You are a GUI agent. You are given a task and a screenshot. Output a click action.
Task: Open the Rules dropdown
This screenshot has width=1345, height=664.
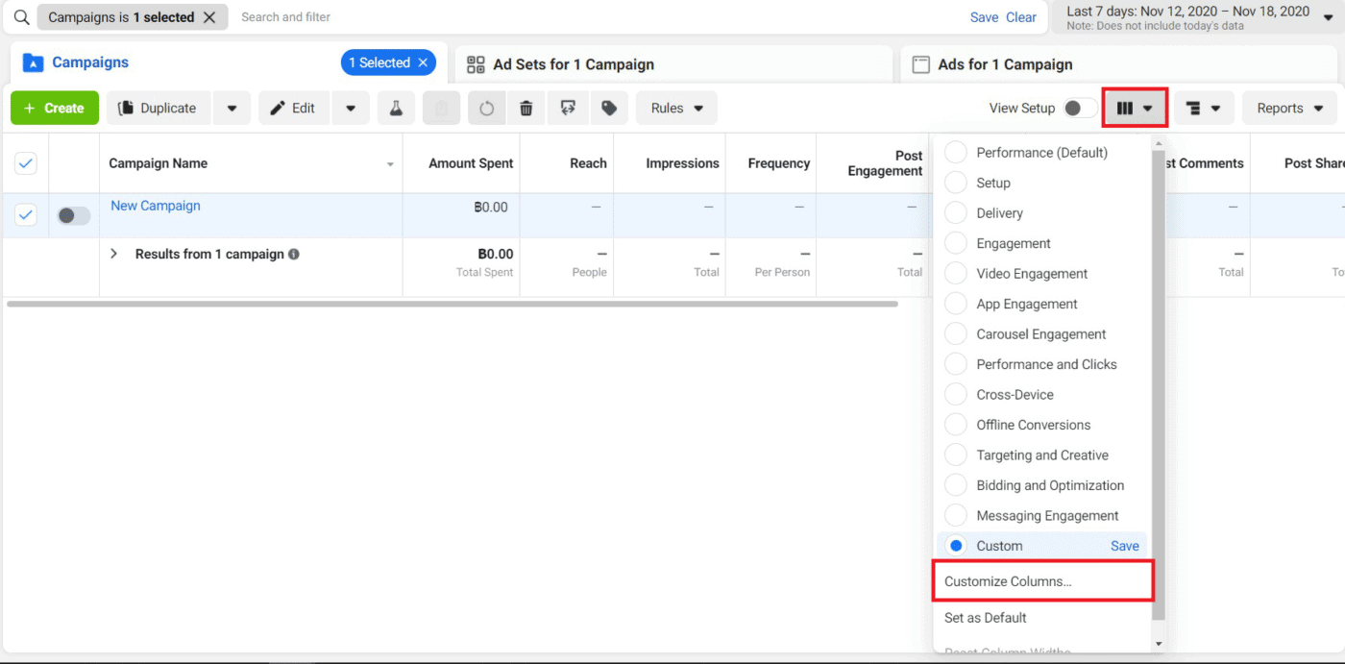(x=676, y=109)
